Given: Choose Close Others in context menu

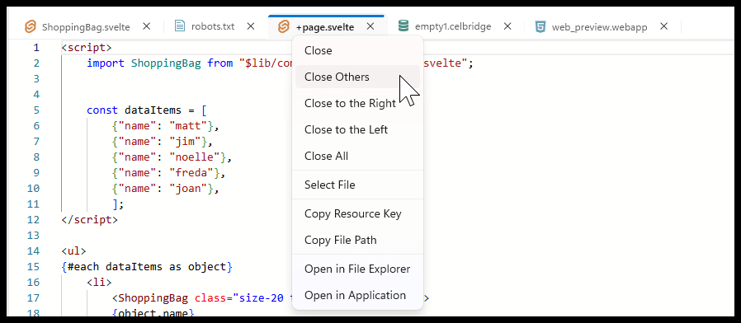Looking at the screenshot, I should pos(357,77).
